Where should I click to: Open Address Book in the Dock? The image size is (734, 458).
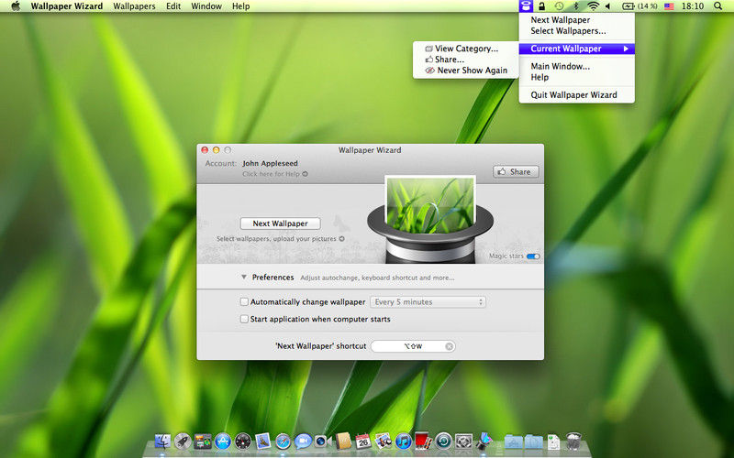(343, 441)
